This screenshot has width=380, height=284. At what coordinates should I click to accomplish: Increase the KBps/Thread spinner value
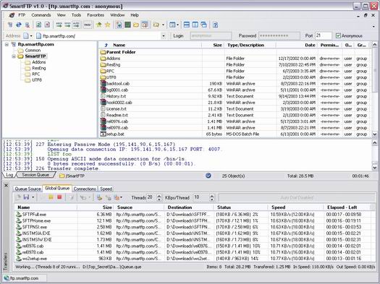click(x=212, y=196)
